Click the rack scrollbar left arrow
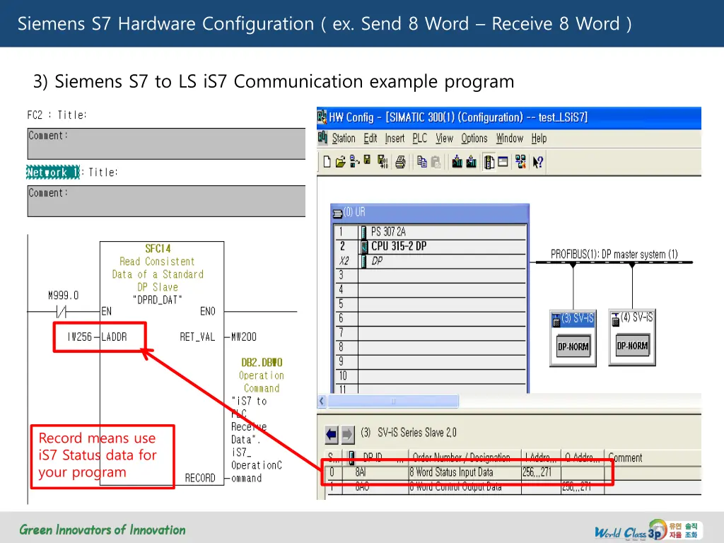 (322, 401)
